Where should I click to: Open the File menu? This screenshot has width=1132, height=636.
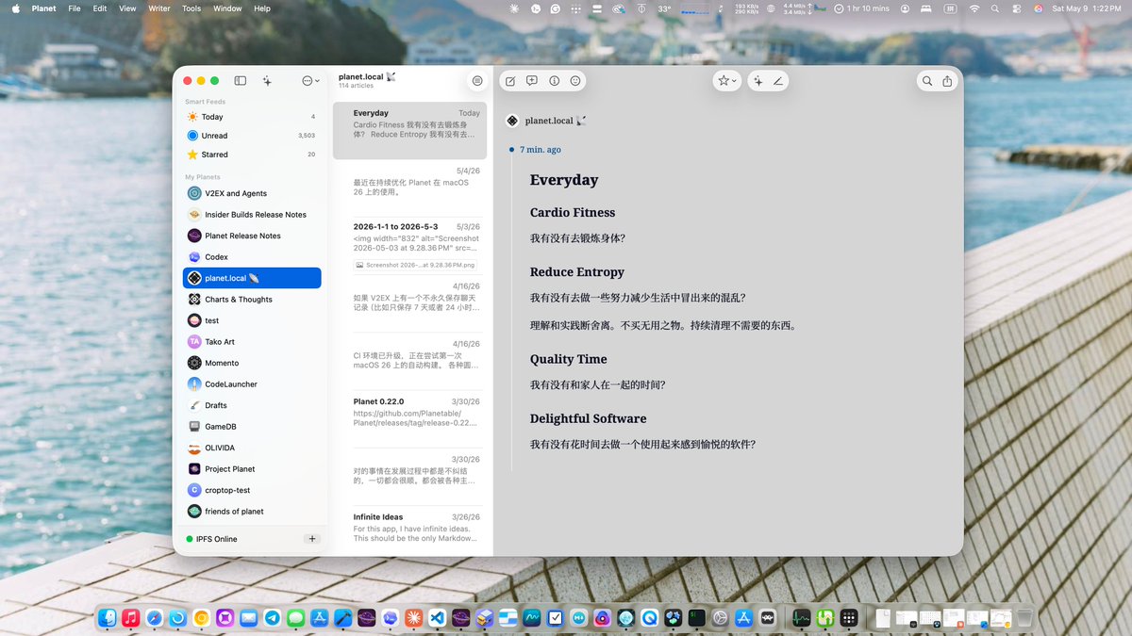pyautogui.click(x=75, y=8)
